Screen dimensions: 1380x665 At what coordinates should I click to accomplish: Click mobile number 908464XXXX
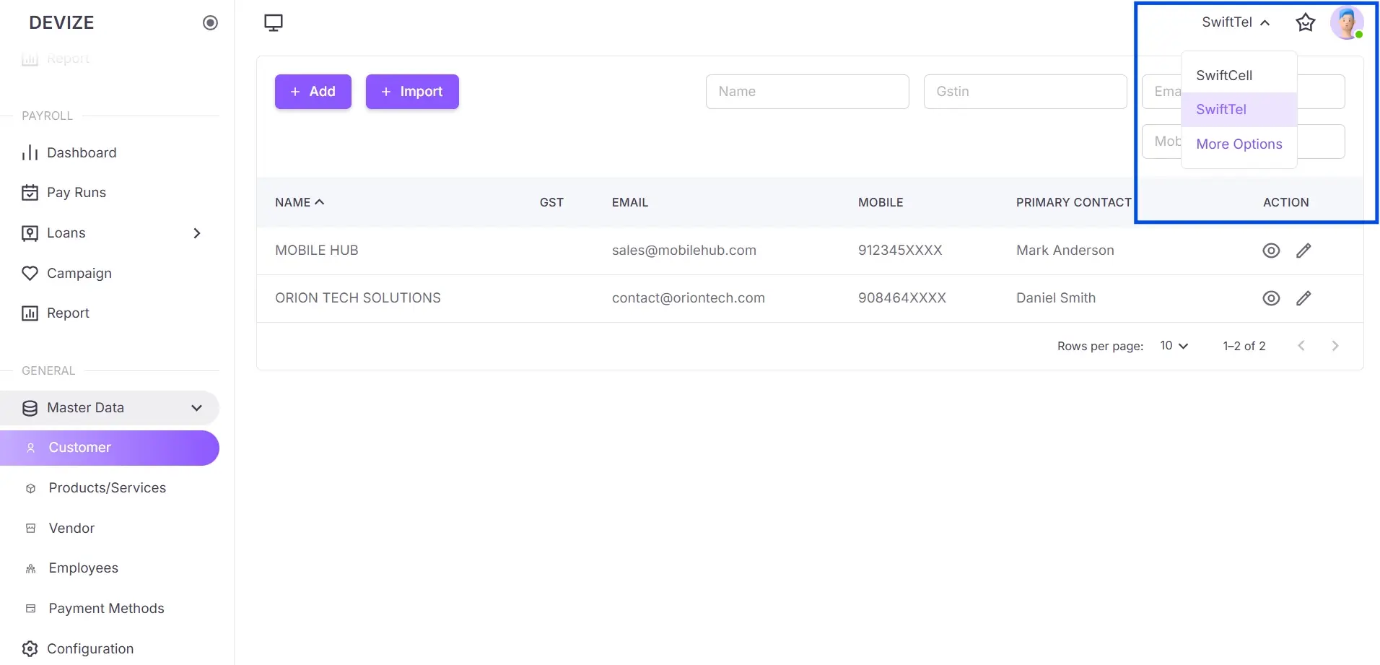pyautogui.click(x=901, y=298)
